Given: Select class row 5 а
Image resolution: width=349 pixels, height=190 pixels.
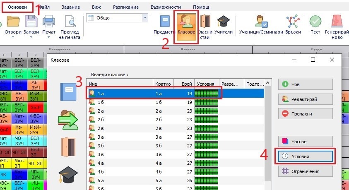Looking at the screenshot, I should (x=176, y=180).
